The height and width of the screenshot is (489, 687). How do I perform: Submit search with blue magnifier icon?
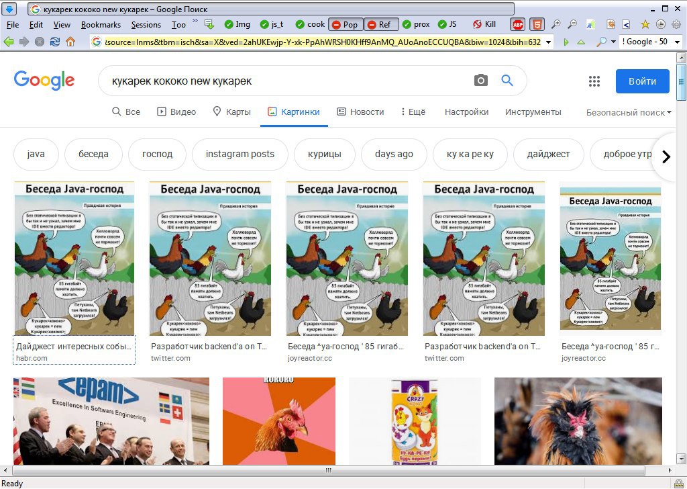[x=507, y=80]
